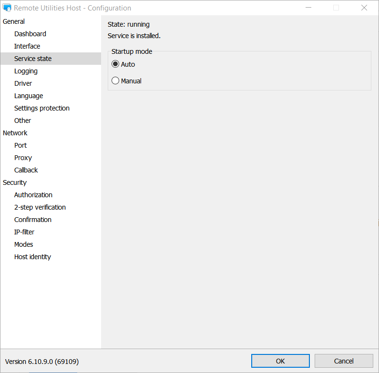Go to Authorization under Security
379x373 pixels.
click(33, 195)
